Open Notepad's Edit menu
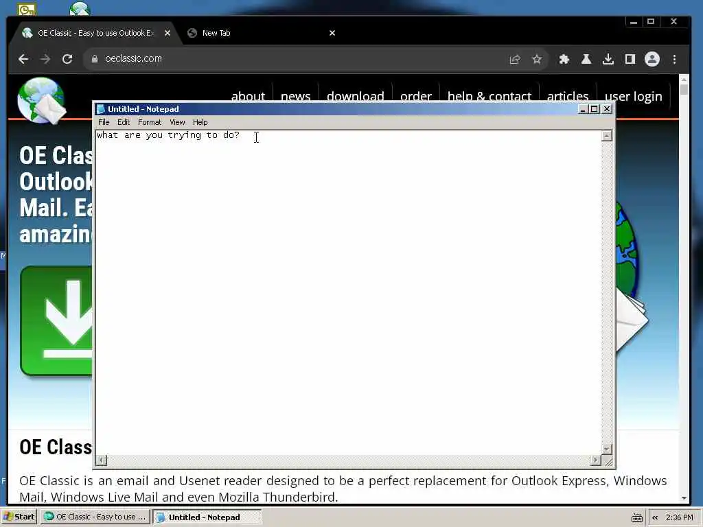 [x=124, y=122]
